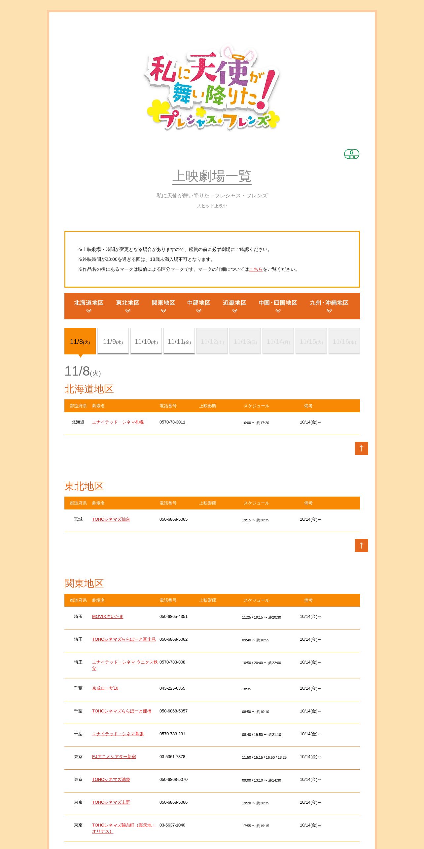Image resolution: width=424 pixels, height=849 pixels.
Task: Jump to 北海道地区 section
Action: click(x=89, y=306)
